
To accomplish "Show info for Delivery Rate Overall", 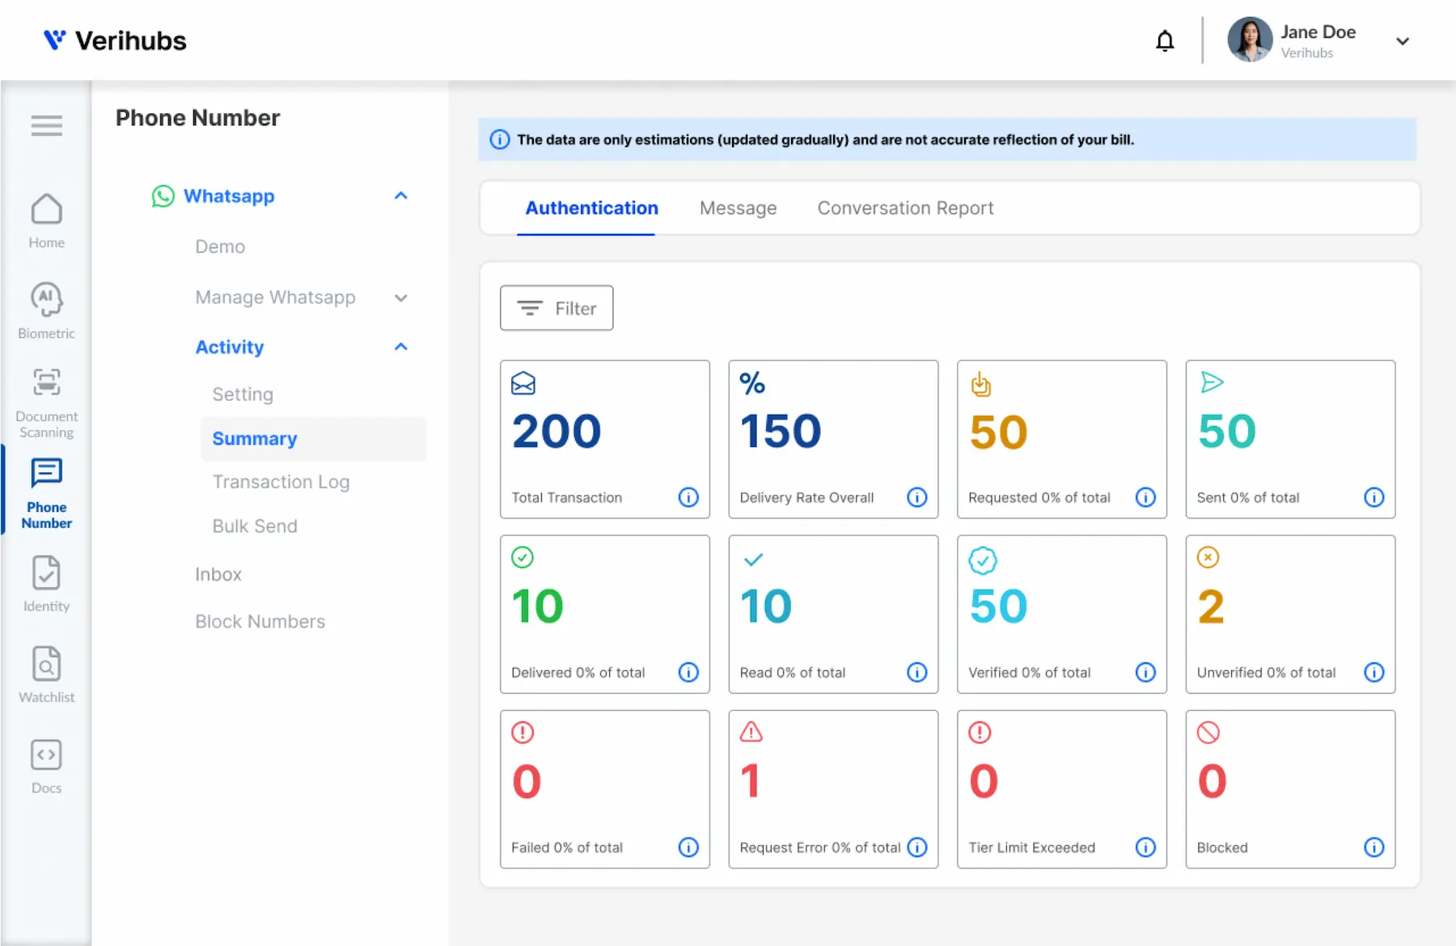I will point(916,497).
